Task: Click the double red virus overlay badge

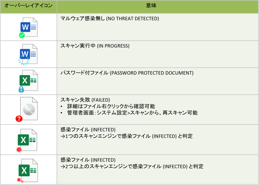Action: click(x=20, y=180)
